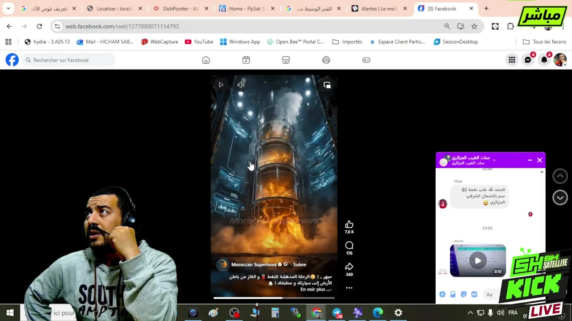This screenshot has height=321, width=572.
Task: Play the 0:10 video in the chat
Action: (x=478, y=261)
